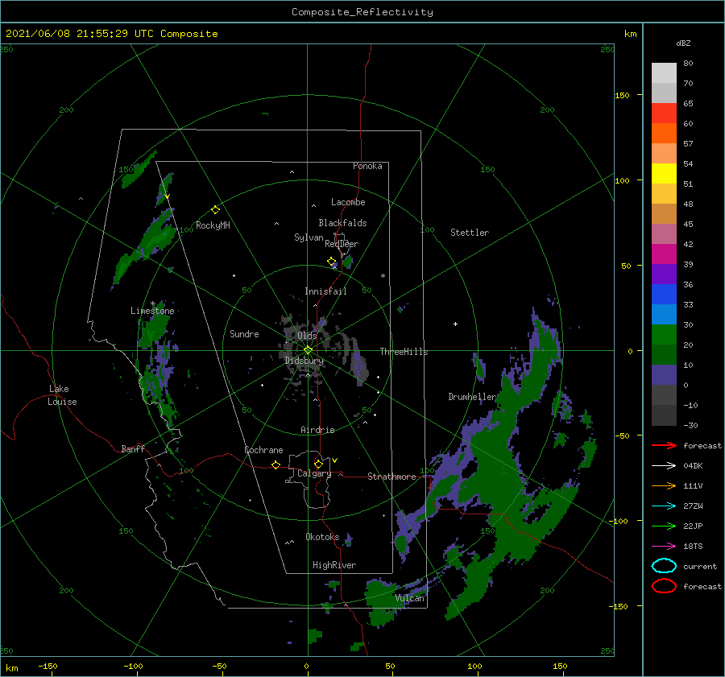Click the yellow diamond marker near RockyMH
Viewport: 725px width, 677px height.
(215, 210)
